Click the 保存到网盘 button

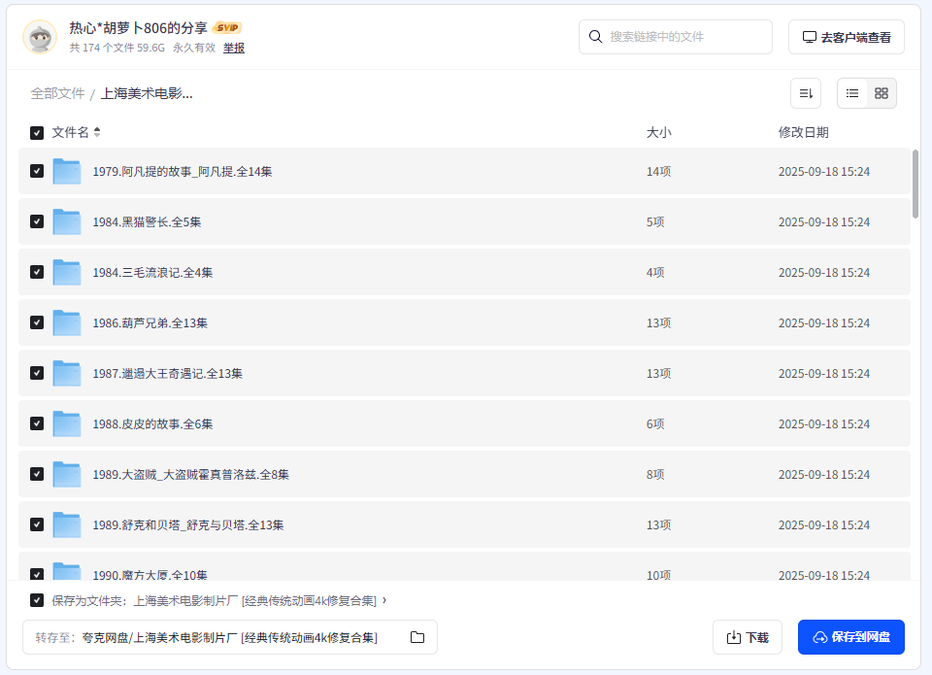tap(850, 637)
